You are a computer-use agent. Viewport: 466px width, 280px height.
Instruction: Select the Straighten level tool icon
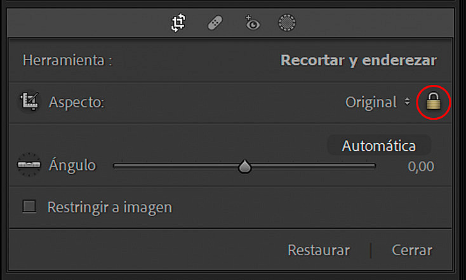point(29,165)
